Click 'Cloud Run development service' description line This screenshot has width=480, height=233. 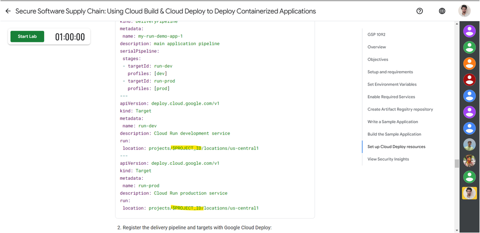pos(175,134)
